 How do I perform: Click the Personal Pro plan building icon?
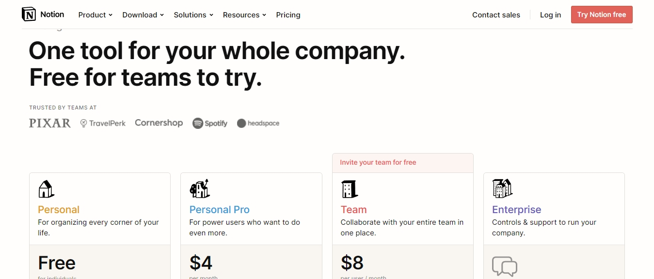(x=199, y=188)
